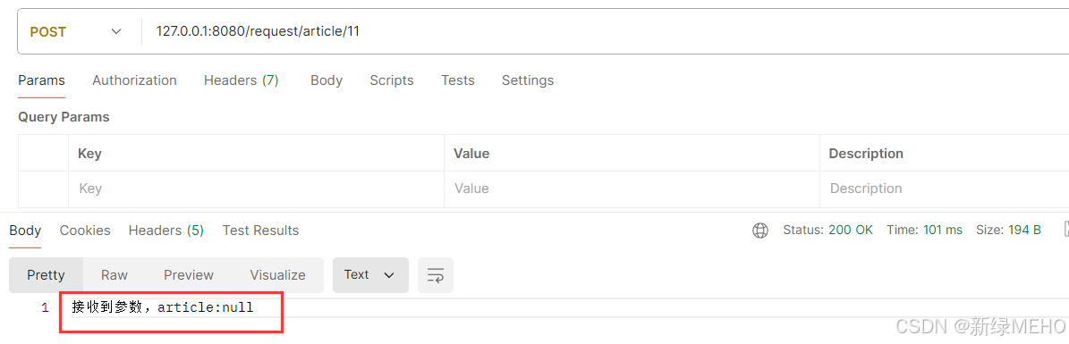Image resolution: width=1069 pixels, height=344 pixels.
Task: Select the request Body tab
Action: coord(327,80)
